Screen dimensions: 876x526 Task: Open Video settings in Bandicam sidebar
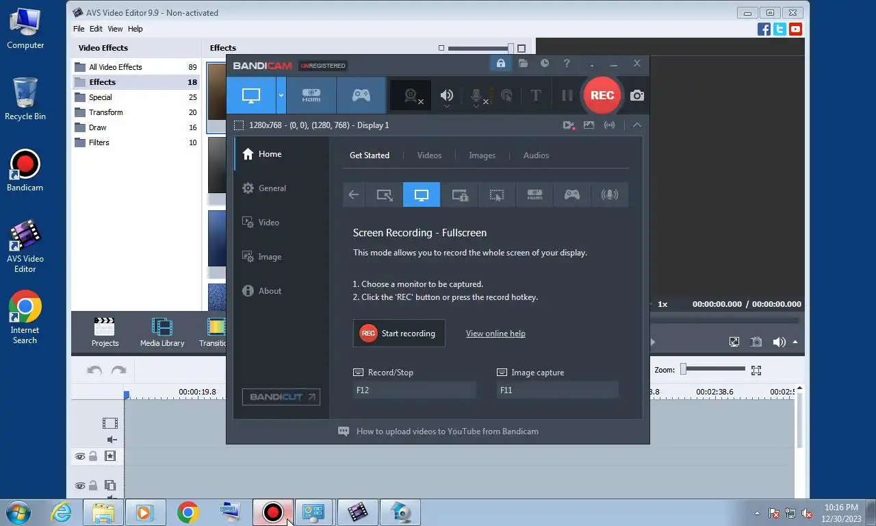pos(281,223)
